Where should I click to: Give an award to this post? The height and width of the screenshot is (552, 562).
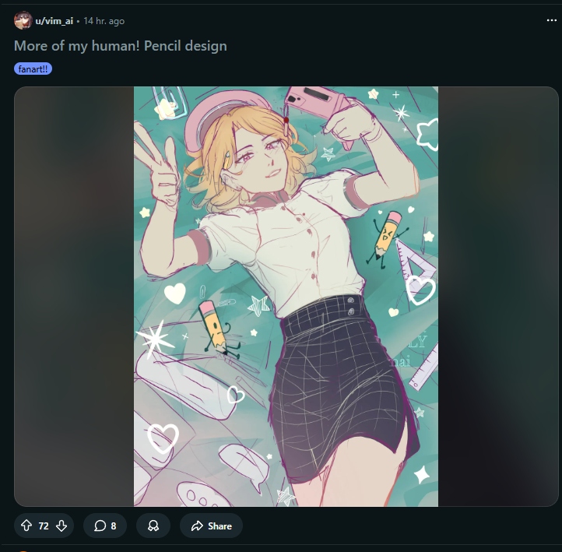(x=153, y=526)
